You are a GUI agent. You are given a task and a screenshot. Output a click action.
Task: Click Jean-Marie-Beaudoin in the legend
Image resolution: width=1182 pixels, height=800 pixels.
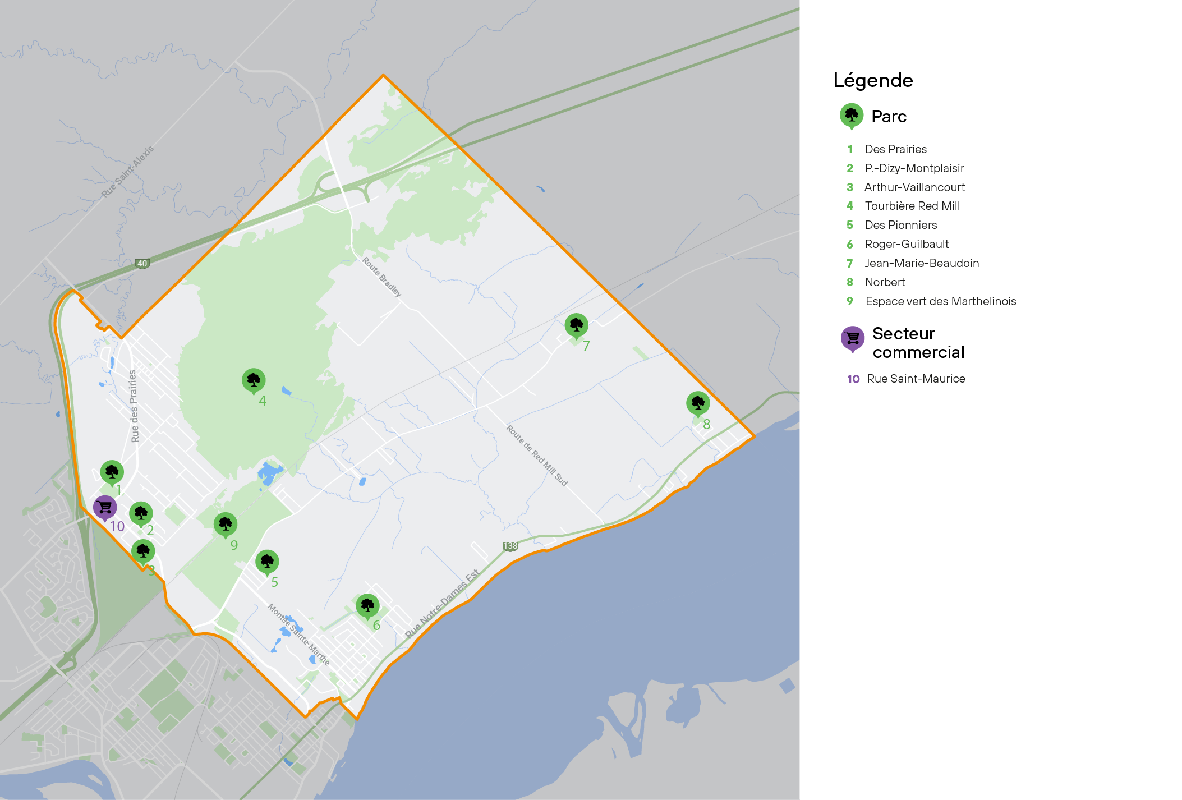(922, 263)
